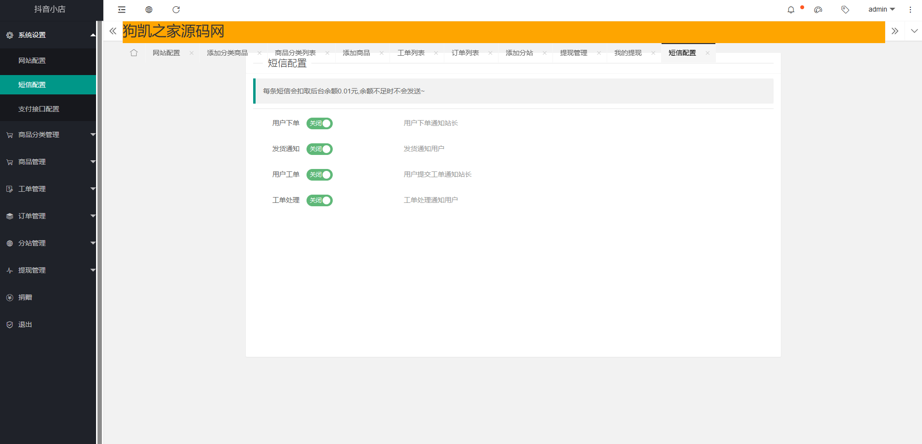Toggle the 工单处理 SMS switch
The height and width of the screenshot is (444, 922).
pos(320,200)
